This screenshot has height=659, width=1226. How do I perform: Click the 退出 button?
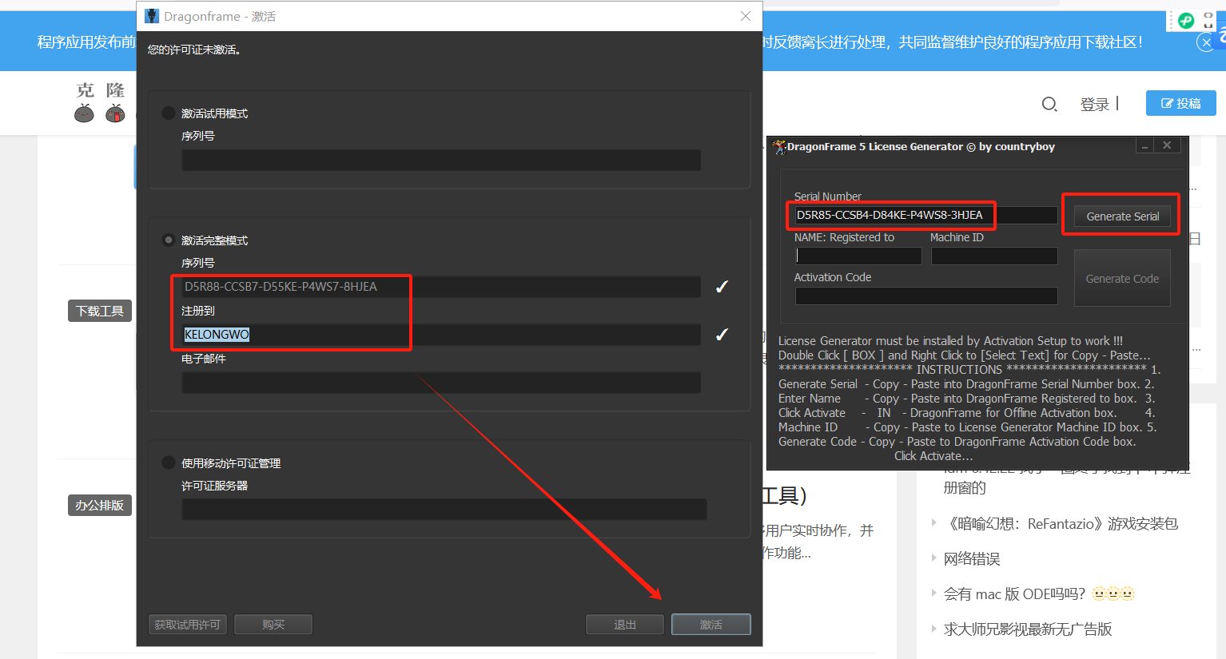point(625,625)
